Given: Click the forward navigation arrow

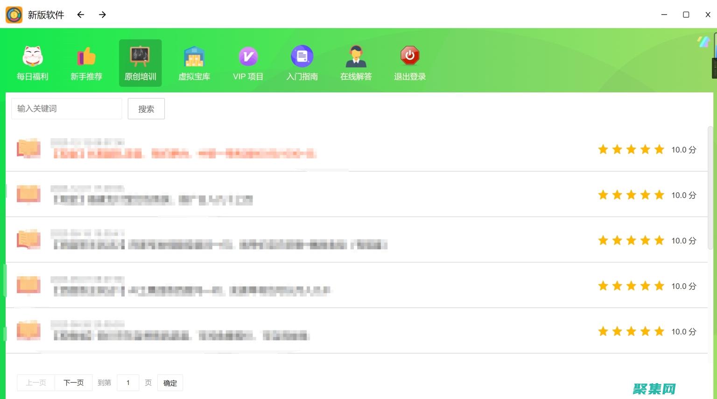Looking at the screenshot, I should [102, 14].
